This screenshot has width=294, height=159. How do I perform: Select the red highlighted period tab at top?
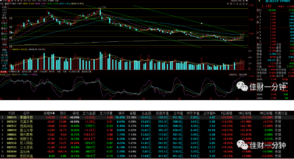point(9,1)
